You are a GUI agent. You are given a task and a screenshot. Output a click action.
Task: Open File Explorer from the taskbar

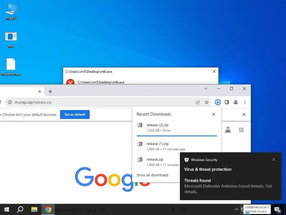pos(34,209)
